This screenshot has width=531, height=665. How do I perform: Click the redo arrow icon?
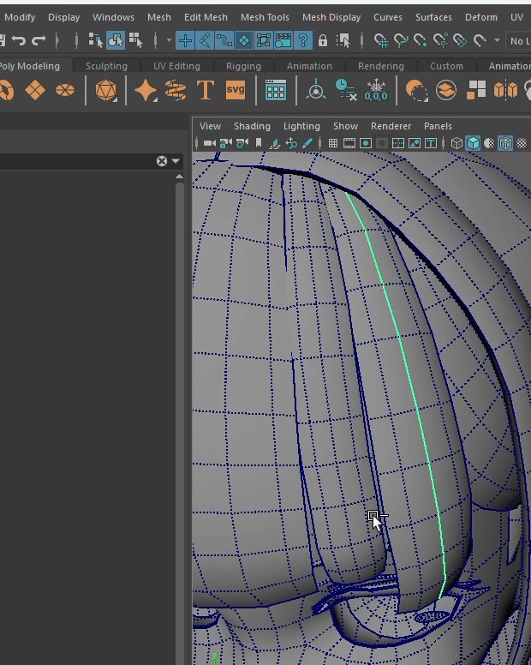click(x=39, y=40)
